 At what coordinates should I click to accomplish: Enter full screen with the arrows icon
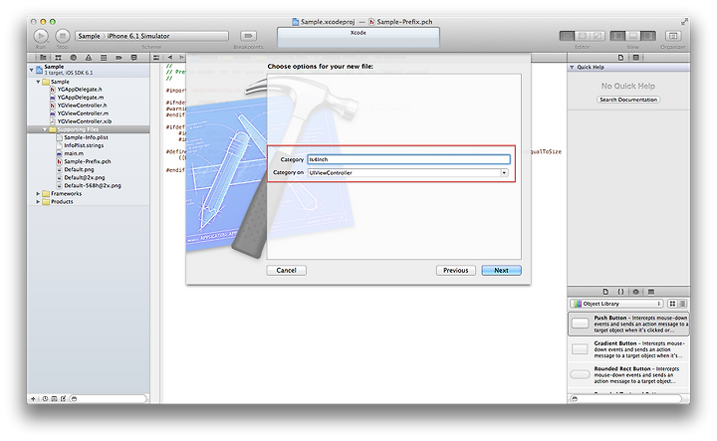[x=684, y=22]
